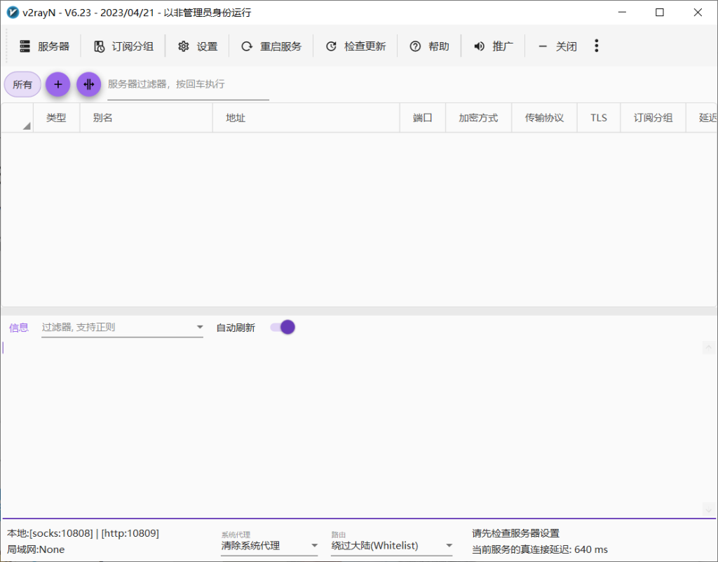The image size is (718, 562).
Task: Open the 路由 routing dropdown
Action: click(x=448, y=545)
